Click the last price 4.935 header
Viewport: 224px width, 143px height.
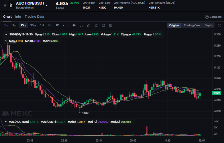(62, 3)
